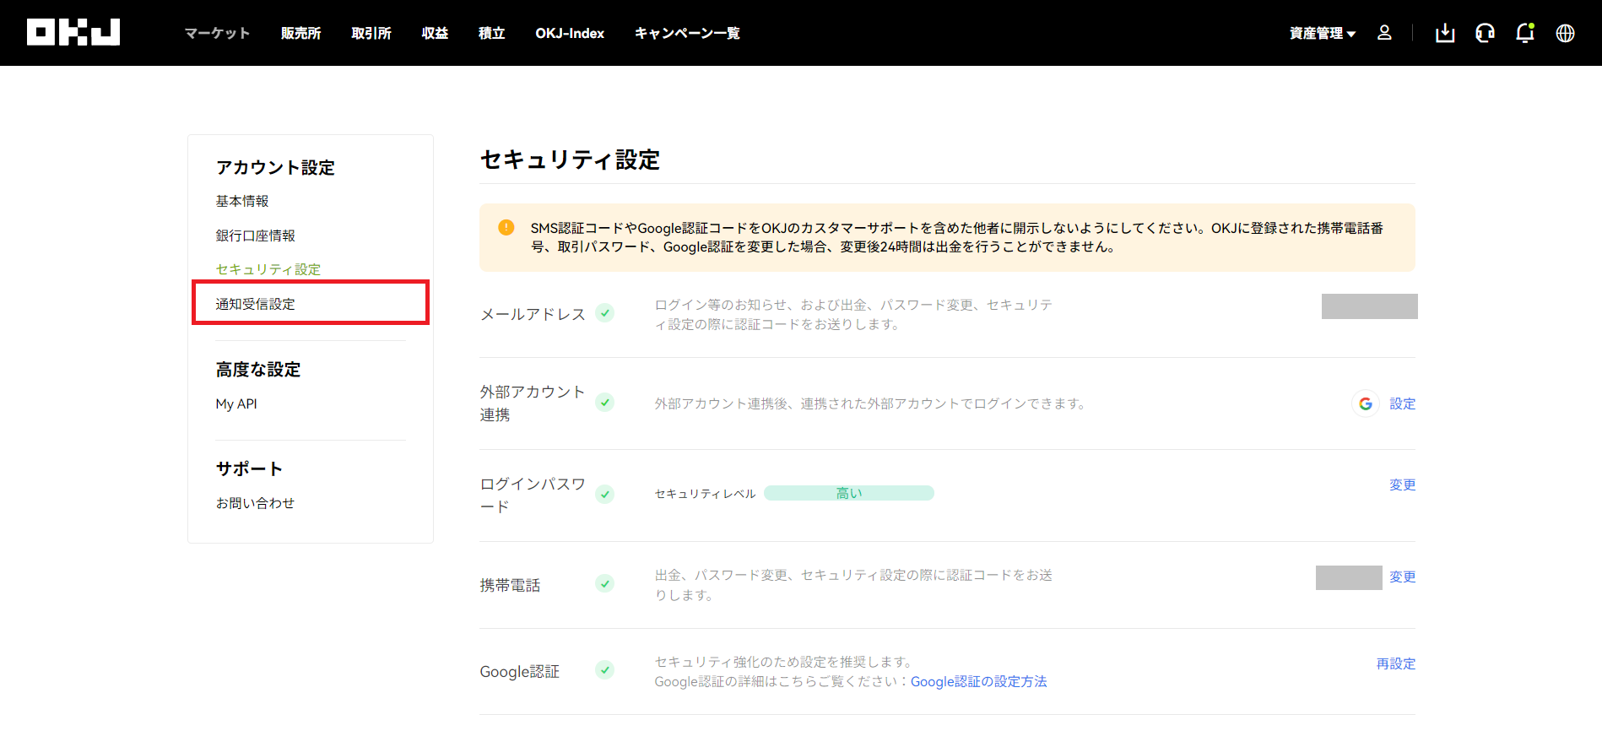This screenshot has width=1602, height=731.
Task: Click the green check beside Google認証
Action: point(604,670)
